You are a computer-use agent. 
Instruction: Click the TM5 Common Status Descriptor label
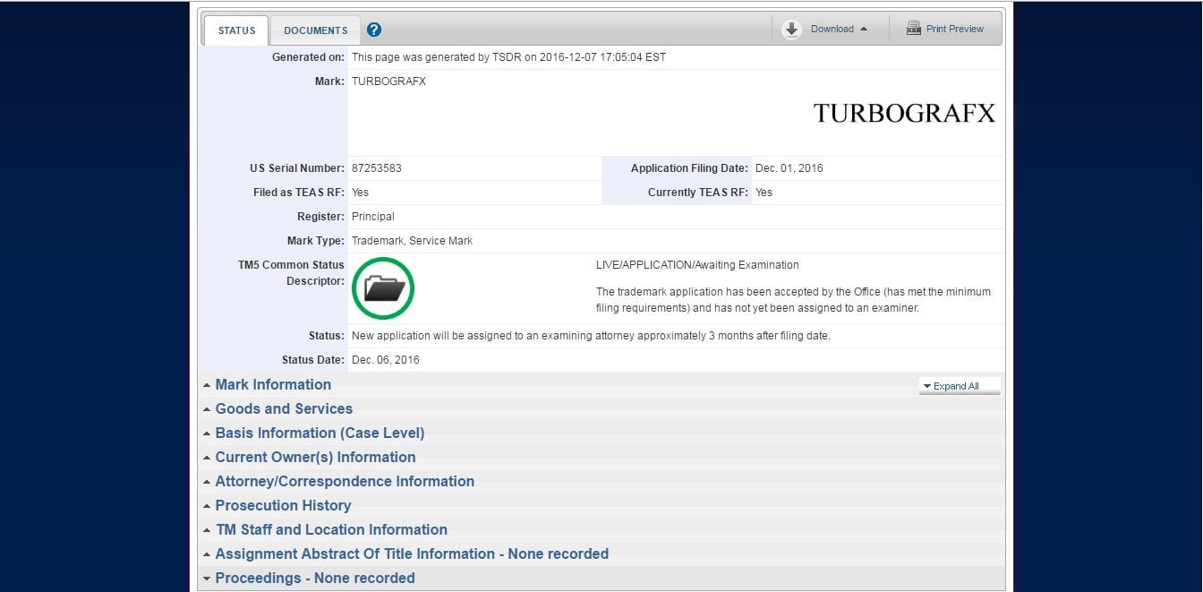coord(291,273)
